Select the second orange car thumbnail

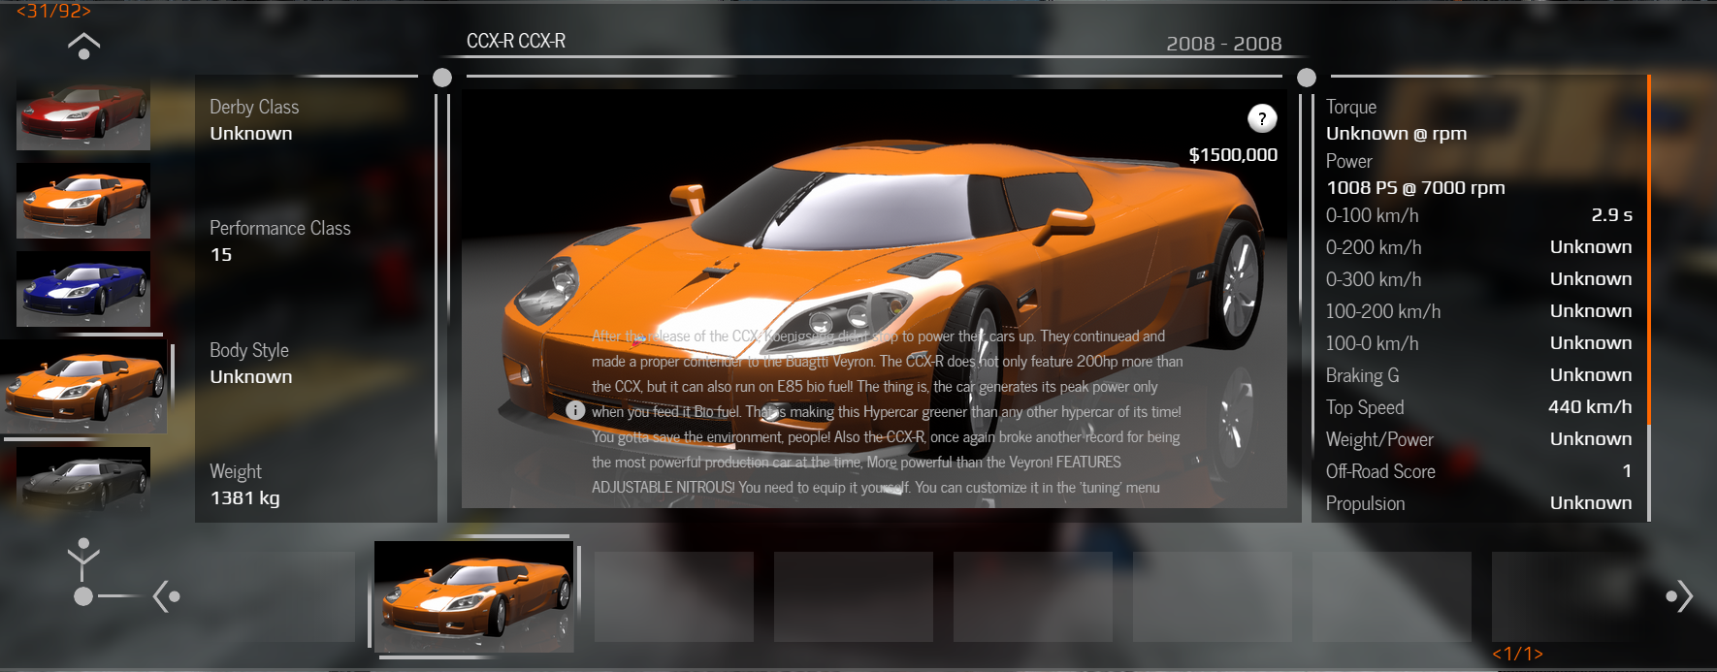click(x=83, y=202)
